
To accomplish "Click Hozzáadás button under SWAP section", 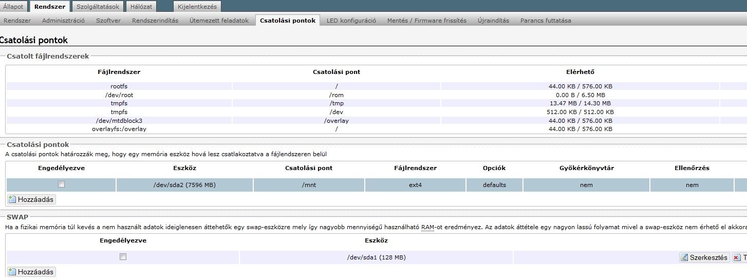I will coord(31,272).
